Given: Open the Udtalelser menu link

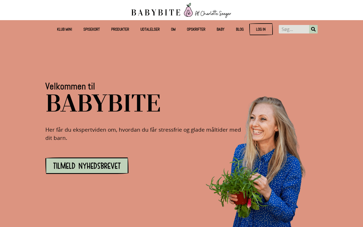Looking at the screenshot, I should pos(150,29).
